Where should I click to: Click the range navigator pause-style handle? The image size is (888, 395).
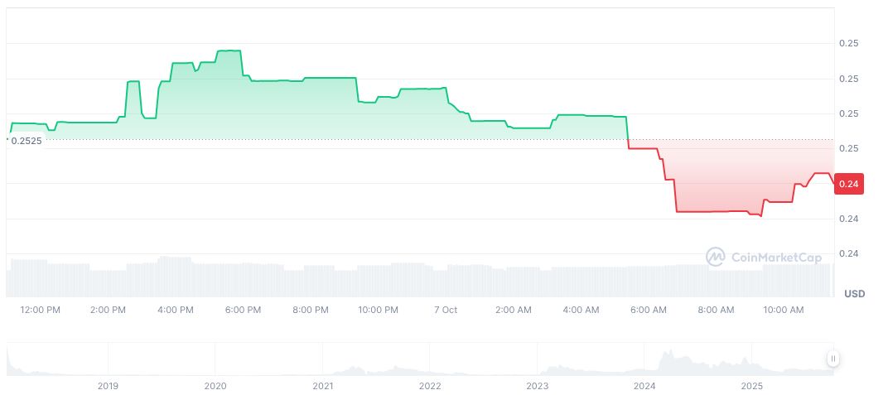pyautogui.click(x=832, y=359)
